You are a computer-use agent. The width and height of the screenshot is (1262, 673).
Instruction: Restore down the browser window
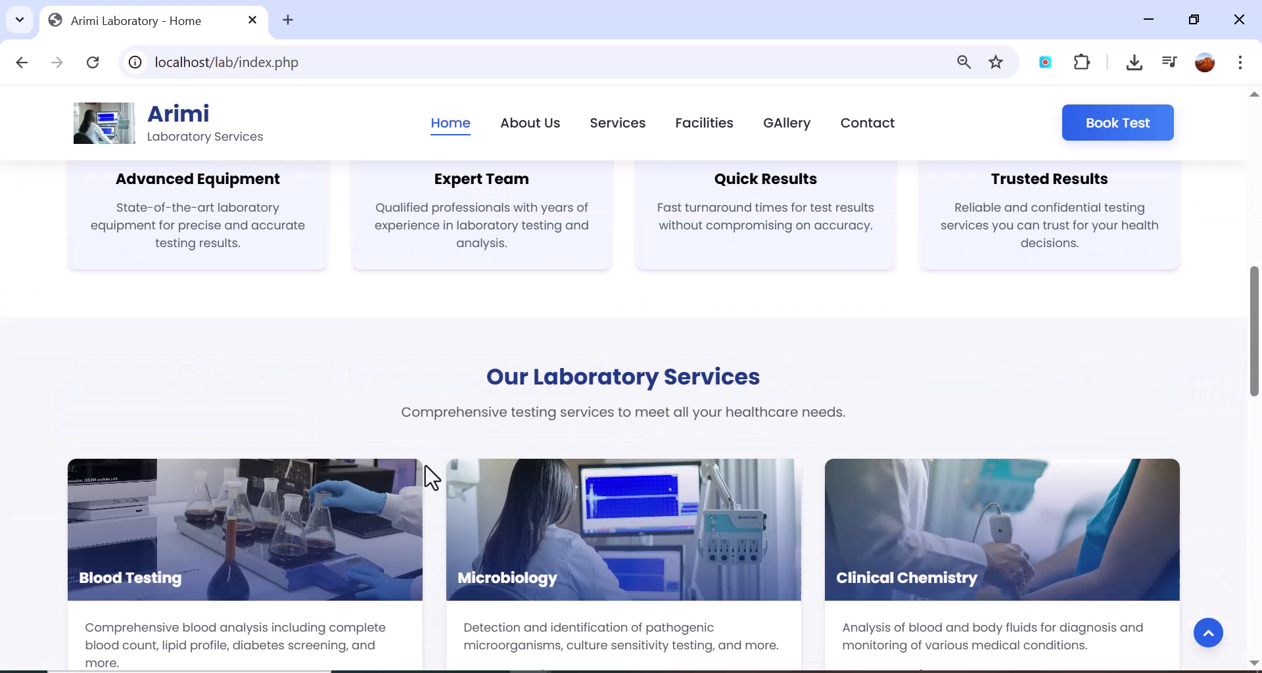[x=1194, y=20]
